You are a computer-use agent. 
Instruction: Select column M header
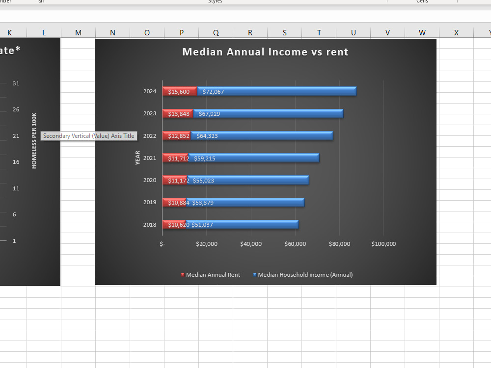(78, 32)
